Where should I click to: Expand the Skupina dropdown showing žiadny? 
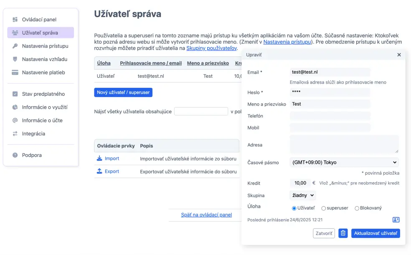point(302,195)
